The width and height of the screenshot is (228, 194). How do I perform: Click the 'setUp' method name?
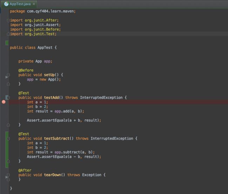(49, 75)
